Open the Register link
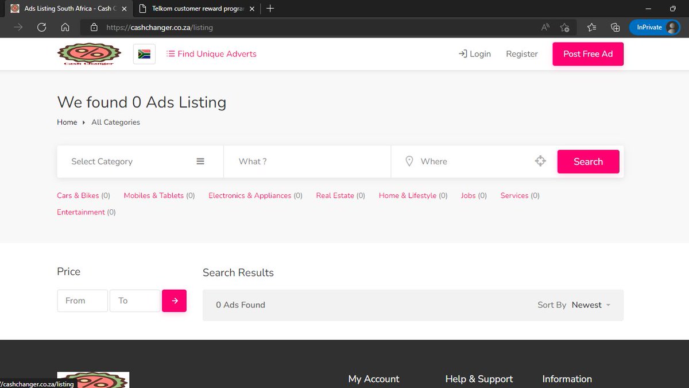The image size is (689, 388). [522, 54]
